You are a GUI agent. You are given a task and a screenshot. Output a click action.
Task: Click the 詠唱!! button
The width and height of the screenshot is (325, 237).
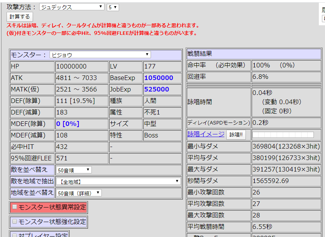coord(236,135)
